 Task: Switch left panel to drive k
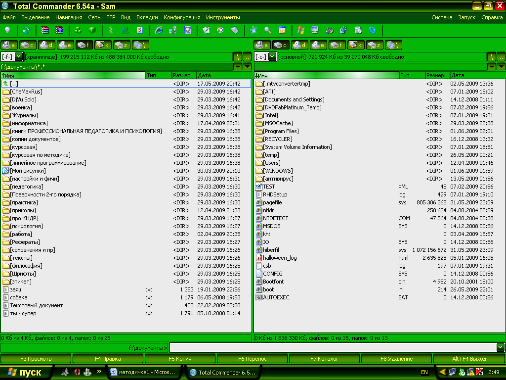click(x=103, y=45)
